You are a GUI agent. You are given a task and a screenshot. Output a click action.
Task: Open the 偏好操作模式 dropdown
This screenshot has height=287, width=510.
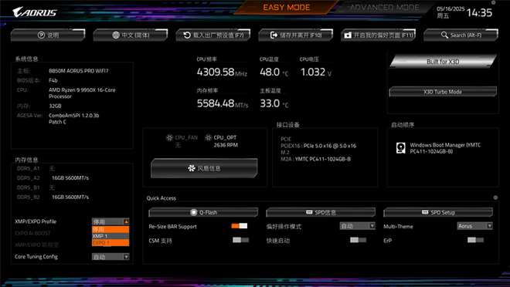[x=358, y=226]
